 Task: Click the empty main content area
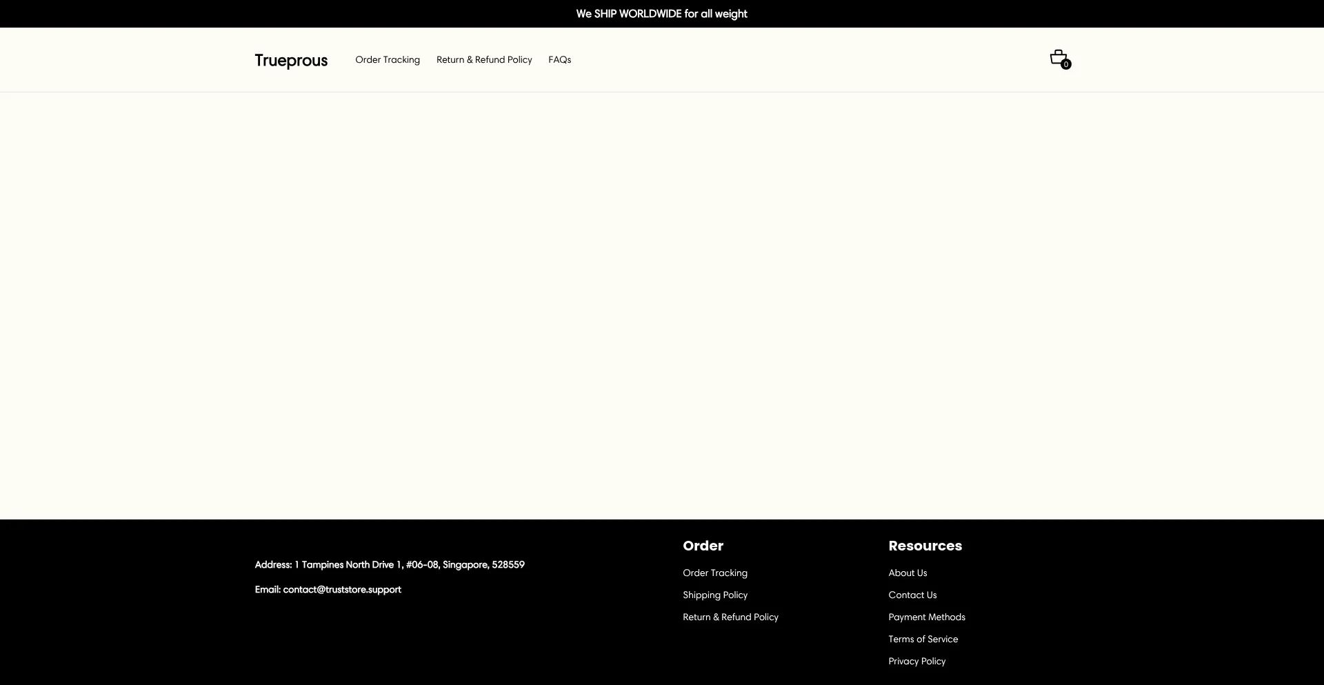662,304
